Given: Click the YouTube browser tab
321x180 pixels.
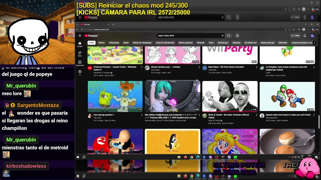Looking at the screenshot, I should tap(95, 24).
